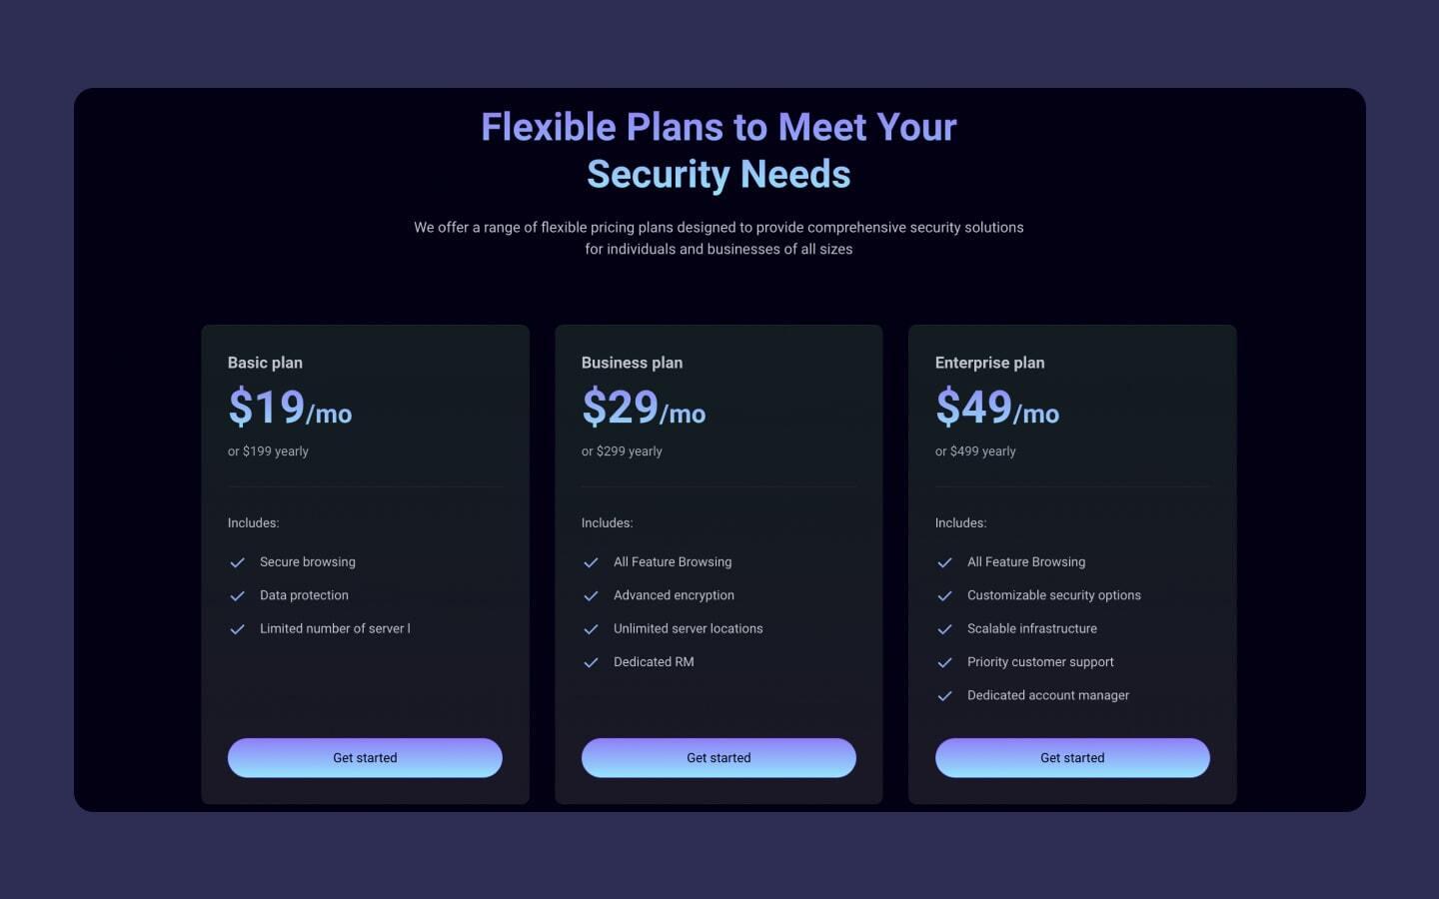Click the checkmark next to Priority customer support
The height and width of the screenshot is (899, 1439).
[945, 662]
